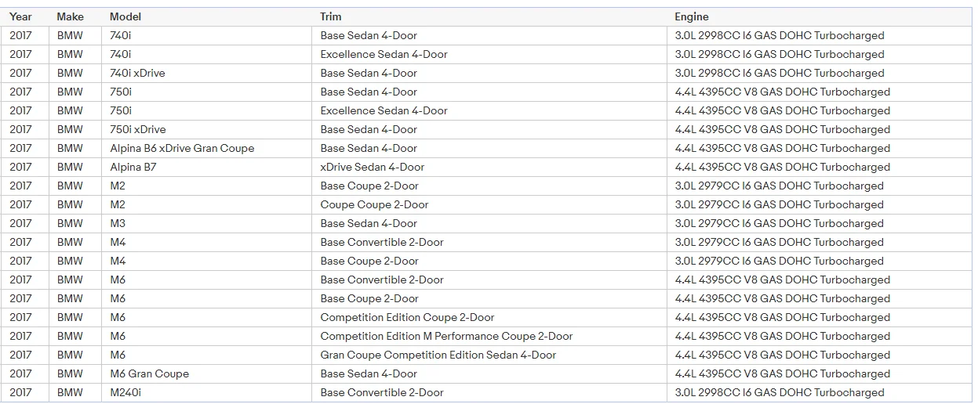The height and width of the screenshot is (404, 978).
Task: Click the Model column header
Action: (x=125, y=16)
